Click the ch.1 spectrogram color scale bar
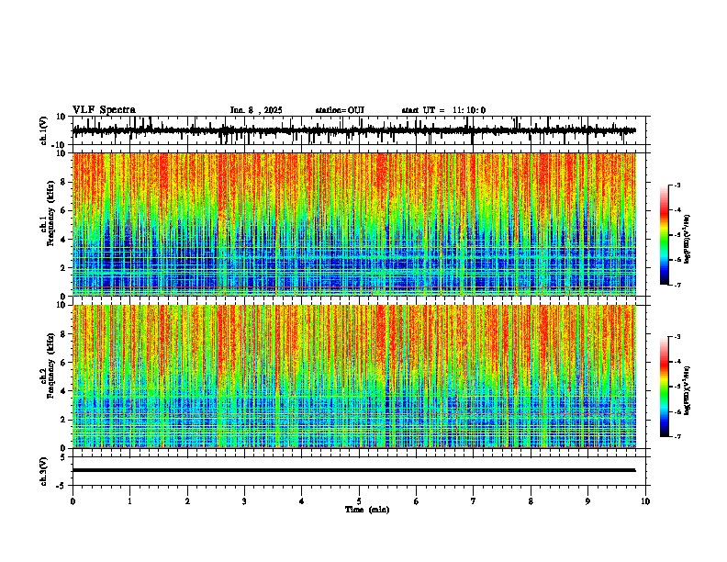Image resolution: width=727 pixels, height=562 pixels. point(665,235)
